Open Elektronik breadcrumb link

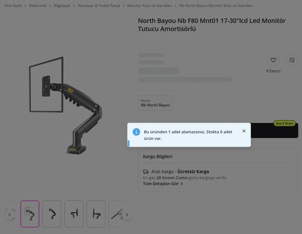tap(38, 6)
